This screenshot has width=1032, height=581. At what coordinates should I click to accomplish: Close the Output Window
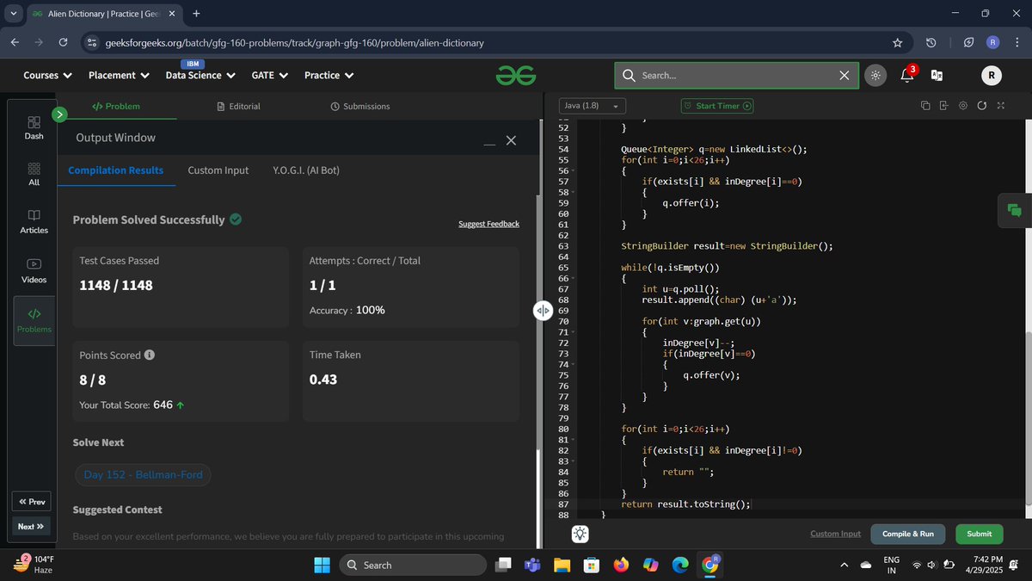click(511, 140)
